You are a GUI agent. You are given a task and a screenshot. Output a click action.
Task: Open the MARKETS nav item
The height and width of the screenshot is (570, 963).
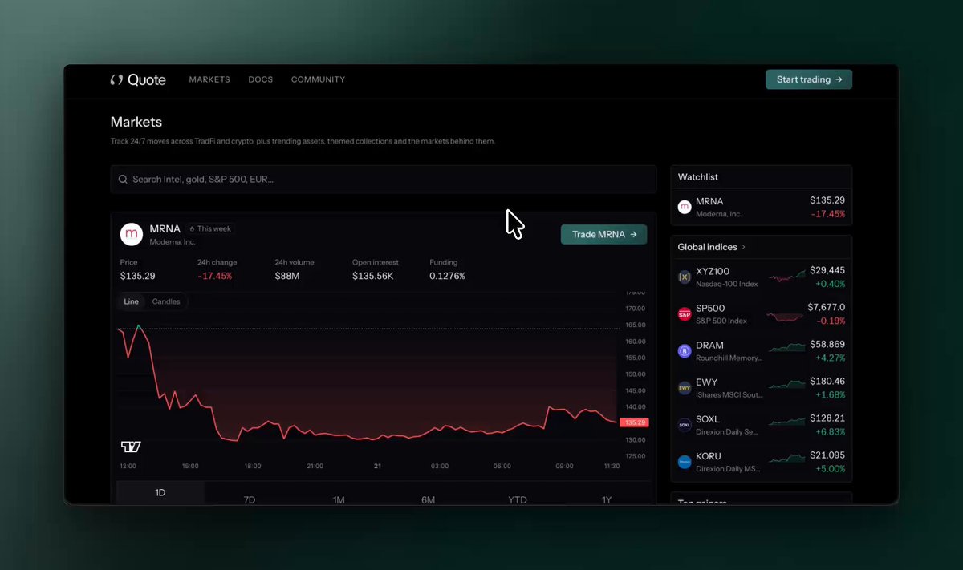209,79
